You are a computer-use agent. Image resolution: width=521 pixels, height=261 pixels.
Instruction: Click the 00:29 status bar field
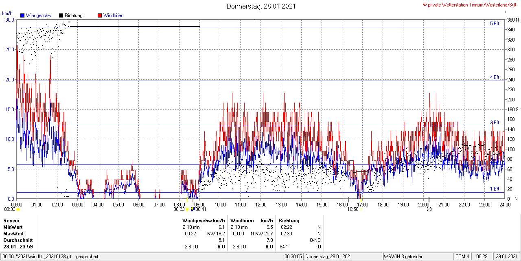click(x=482, y=257)
